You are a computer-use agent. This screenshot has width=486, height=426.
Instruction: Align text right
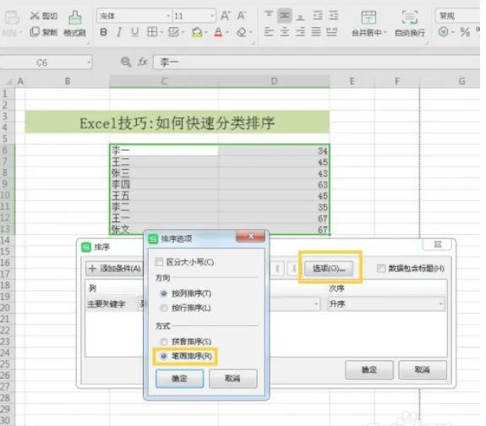click(300, 31)
